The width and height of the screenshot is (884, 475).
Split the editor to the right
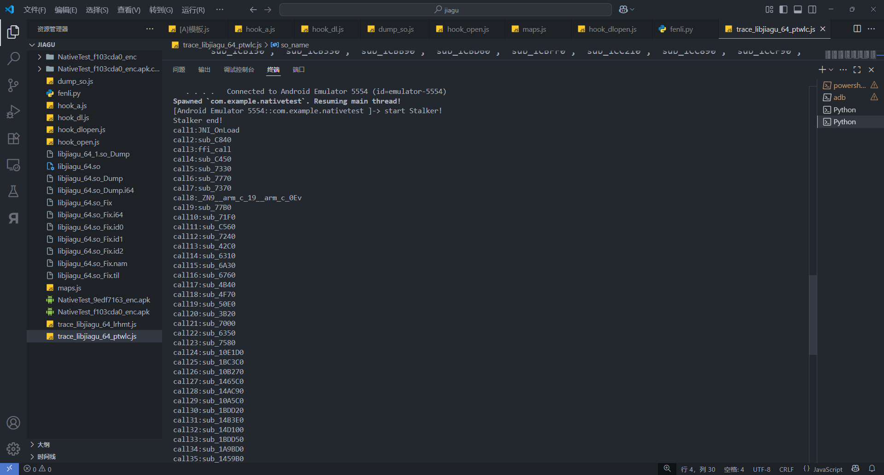(x=857, y=29)
